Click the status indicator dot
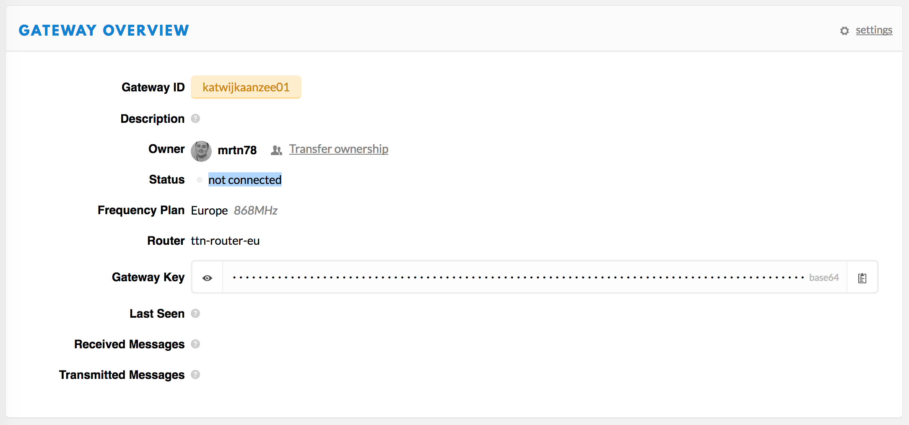 (200, 180)
